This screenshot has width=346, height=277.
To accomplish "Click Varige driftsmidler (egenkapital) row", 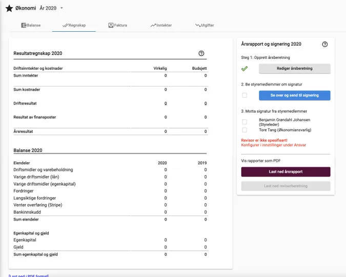I will point(111,184).
